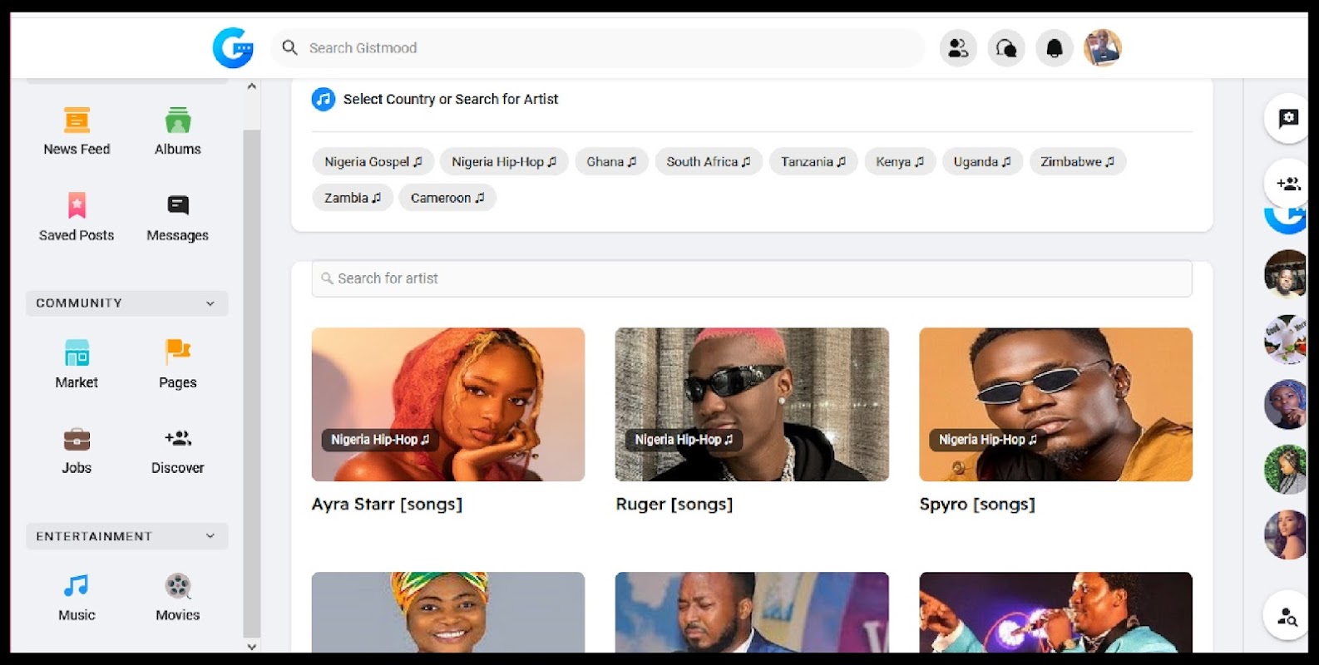Click the square settings-chat icon at right rail top

click(x=1288, y=118)
